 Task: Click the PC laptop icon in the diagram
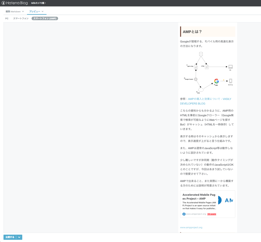(230, 67)
